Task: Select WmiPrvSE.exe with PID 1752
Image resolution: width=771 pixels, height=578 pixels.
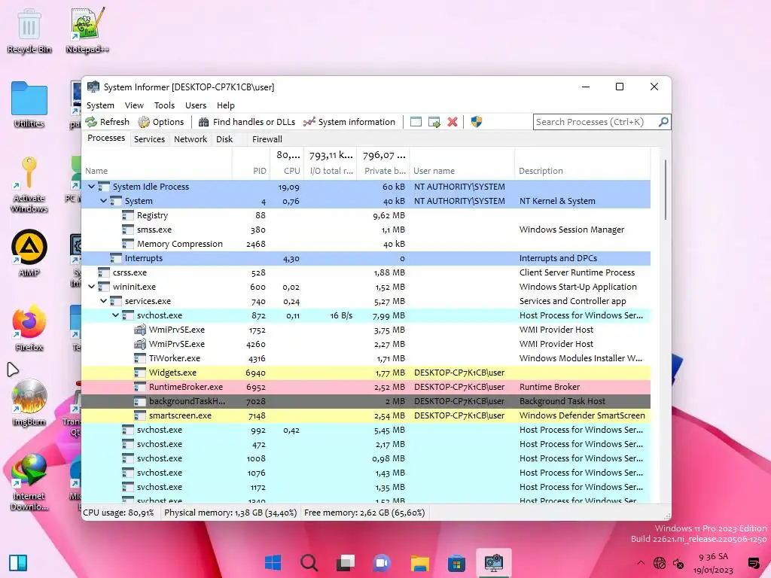Action: pyautogui.click(x=366, y=330)
